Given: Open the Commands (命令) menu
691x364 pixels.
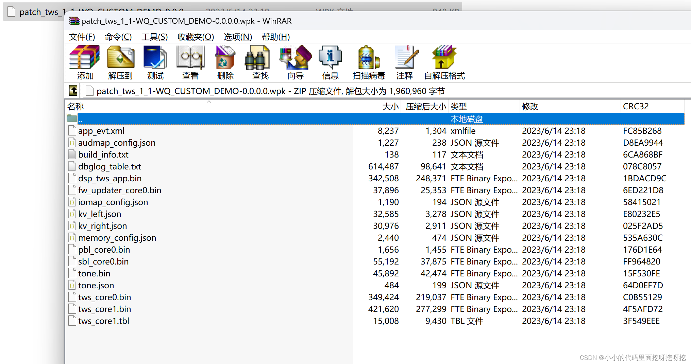Looking at the screenshot, I should tap(118, 37).
